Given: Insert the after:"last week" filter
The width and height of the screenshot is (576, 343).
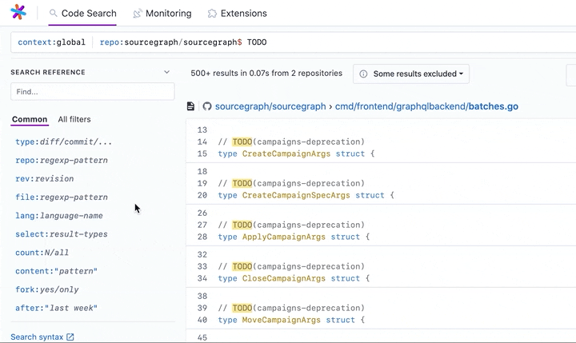Looking at the screenshot, I should pos(56,308).
